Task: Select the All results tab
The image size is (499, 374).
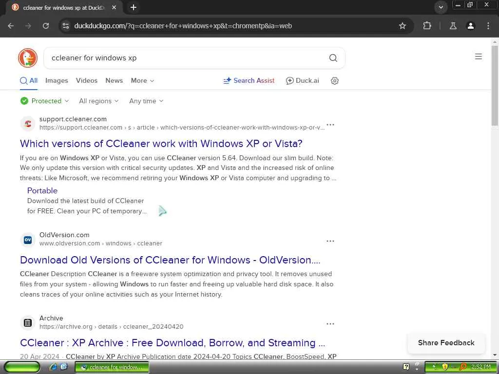Action: 29,81
